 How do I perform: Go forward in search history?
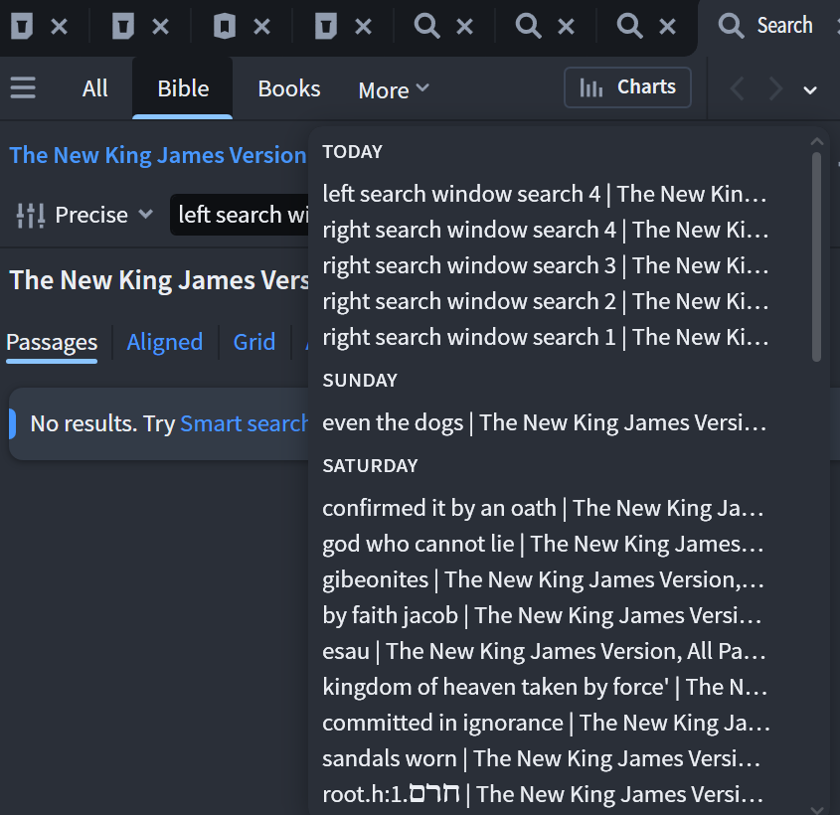click(x=775, y=88)
